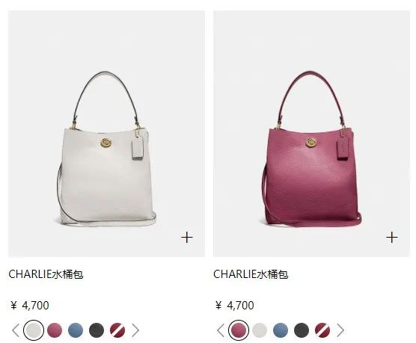416x343 pixels.
Task: Pick black color swatch under the left bag
Action: coord(97,330)
